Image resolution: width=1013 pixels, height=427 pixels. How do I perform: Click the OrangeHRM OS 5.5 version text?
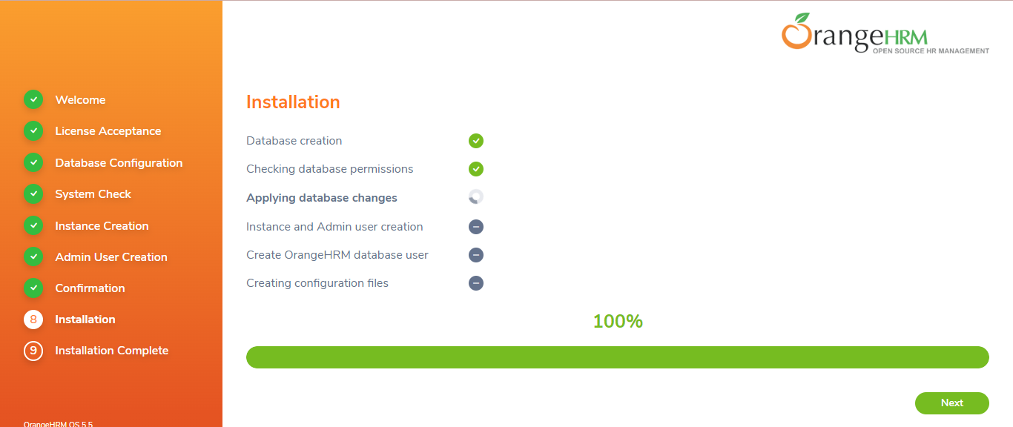pyautogui.click(x=59, y=423)
